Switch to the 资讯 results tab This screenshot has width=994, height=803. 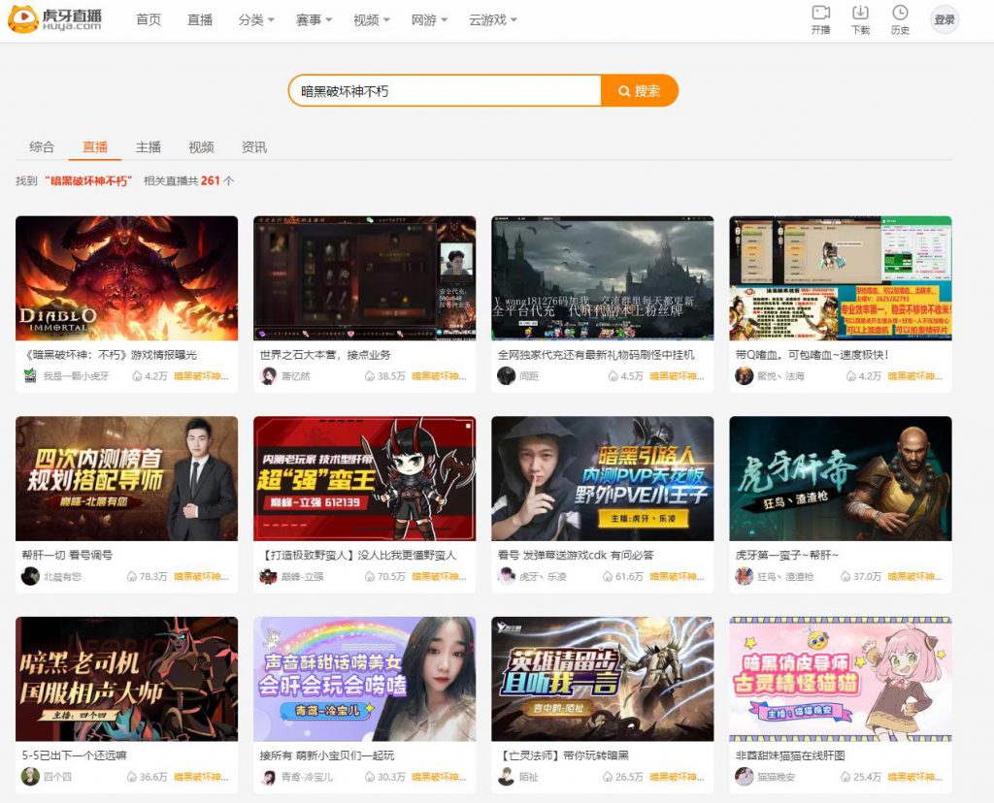click(254, 146)
